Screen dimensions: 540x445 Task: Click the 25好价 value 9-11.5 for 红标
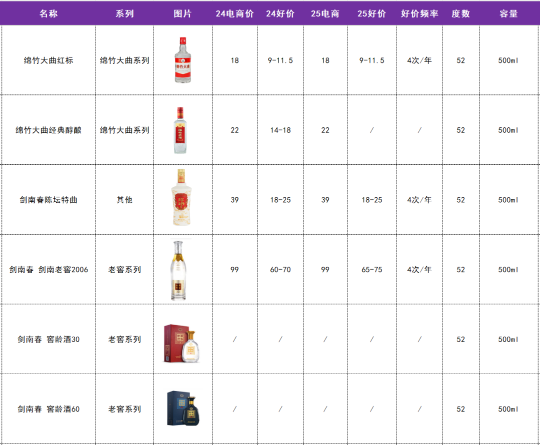371,60
